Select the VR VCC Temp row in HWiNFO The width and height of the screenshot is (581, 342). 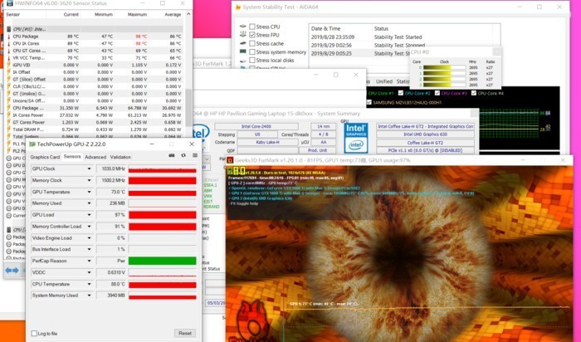[x=95, y=58]
